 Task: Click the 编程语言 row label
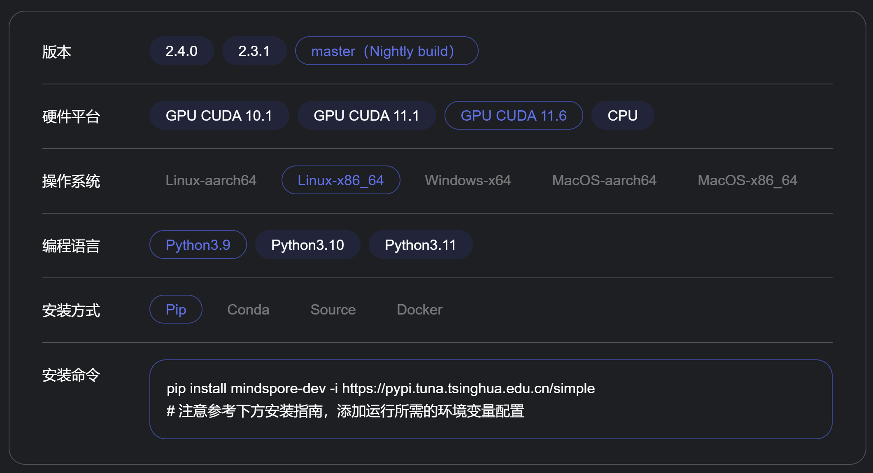coord(71,246)
